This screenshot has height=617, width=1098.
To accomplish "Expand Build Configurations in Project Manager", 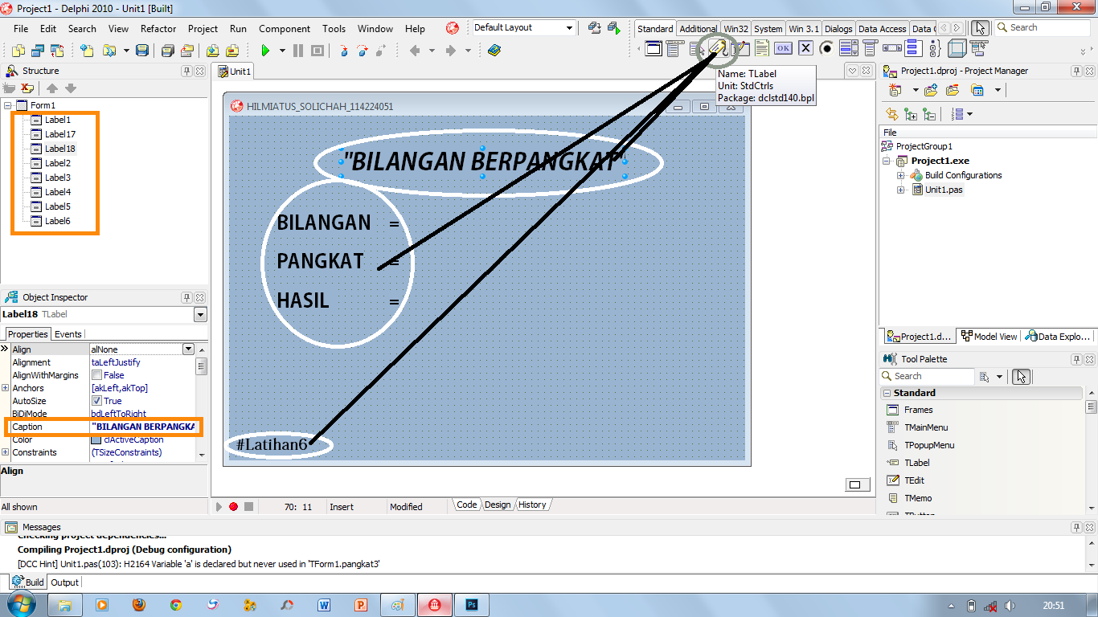I will point(901,175).
